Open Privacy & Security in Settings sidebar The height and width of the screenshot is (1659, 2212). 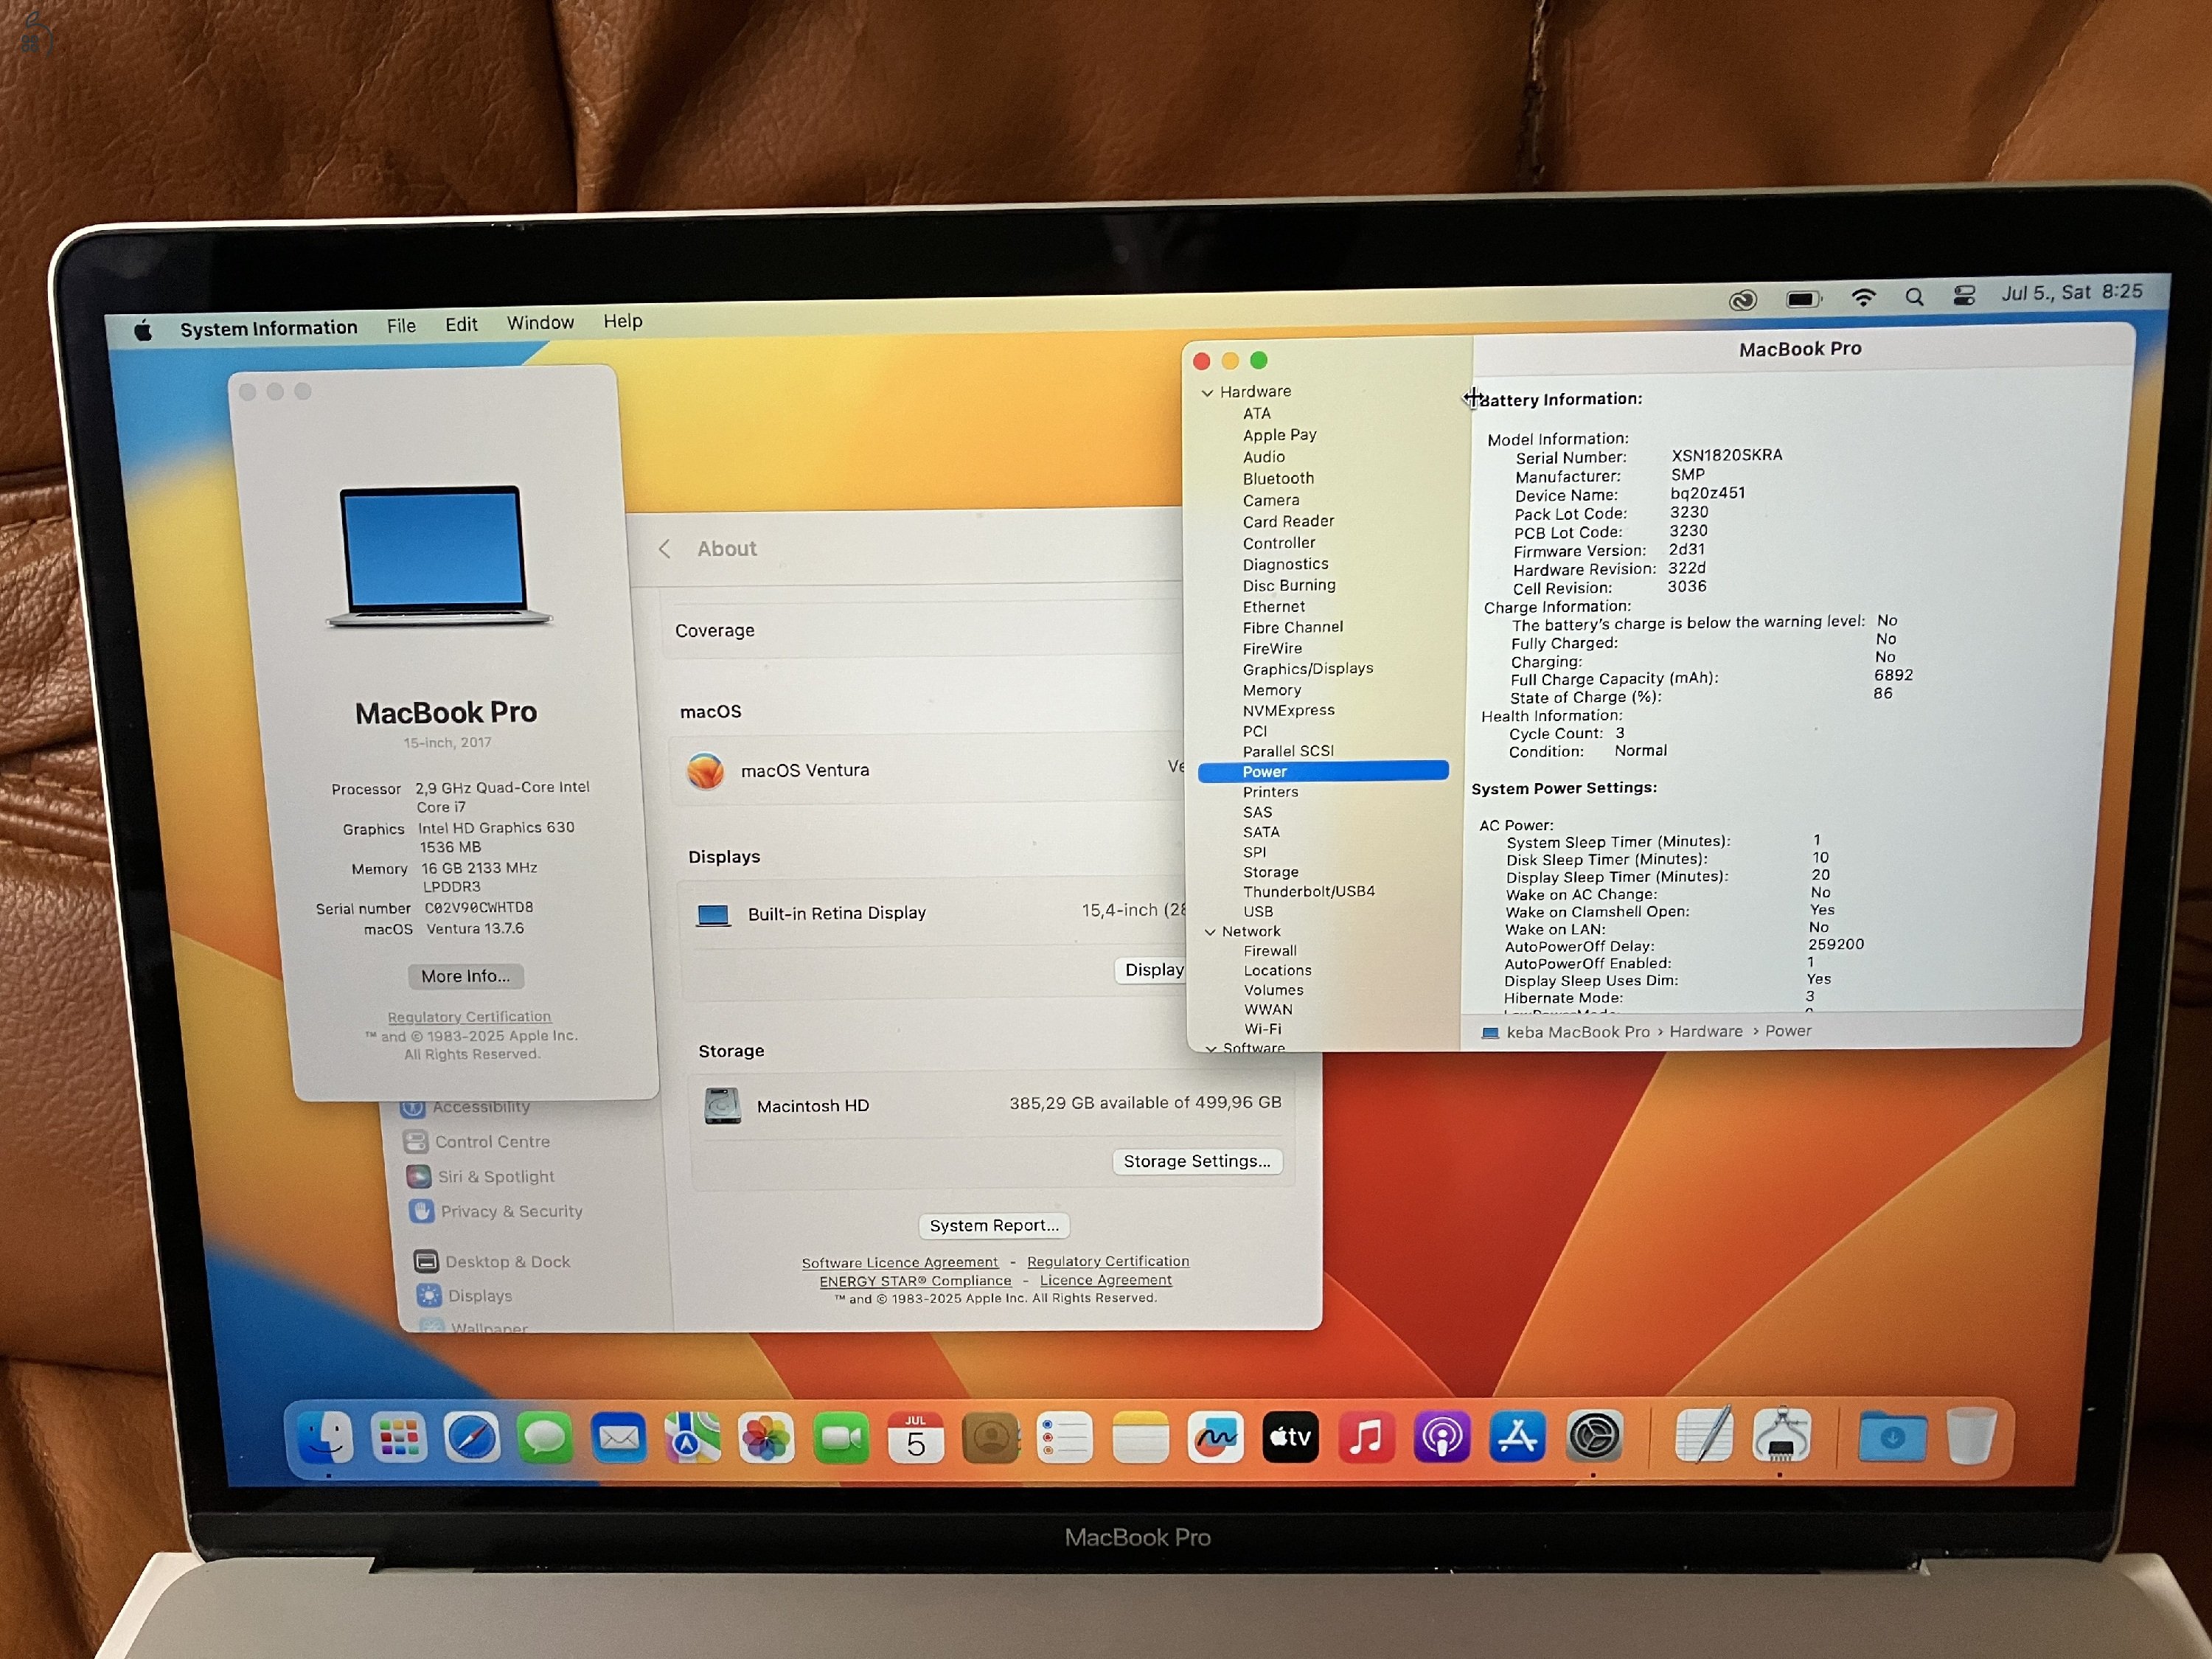tap(495, 1211)
